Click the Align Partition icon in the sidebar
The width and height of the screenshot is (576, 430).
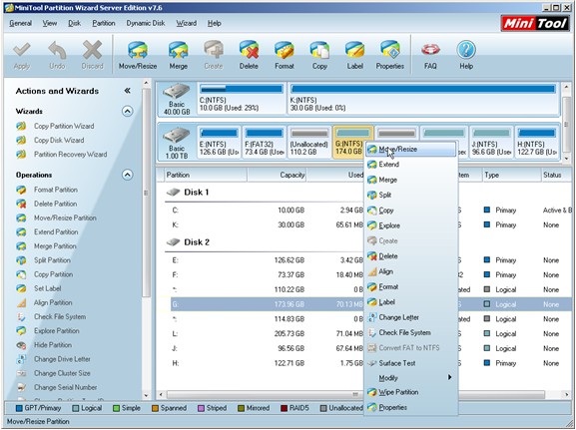pyautogui.click(x=21, y=302)
